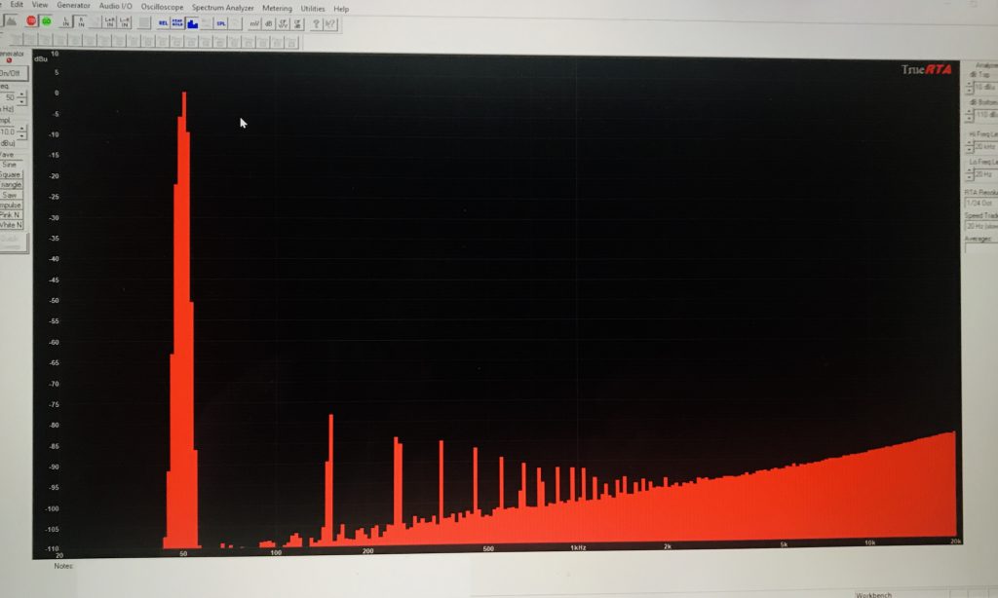This screenshot has width=998, height=598.
Task: Click the context help pointer icon
Action: click(330, 24)
